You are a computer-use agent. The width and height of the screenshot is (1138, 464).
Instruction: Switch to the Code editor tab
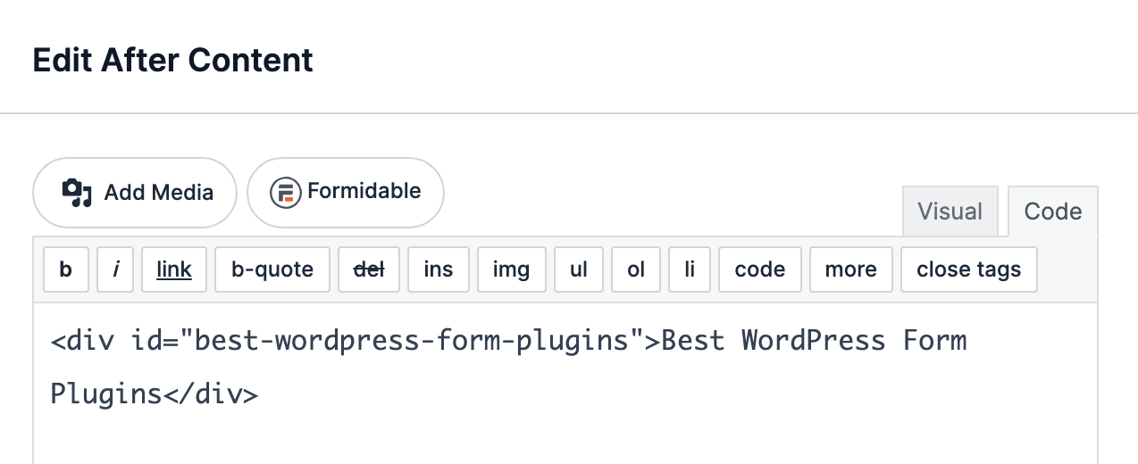tap(1053, 211)
